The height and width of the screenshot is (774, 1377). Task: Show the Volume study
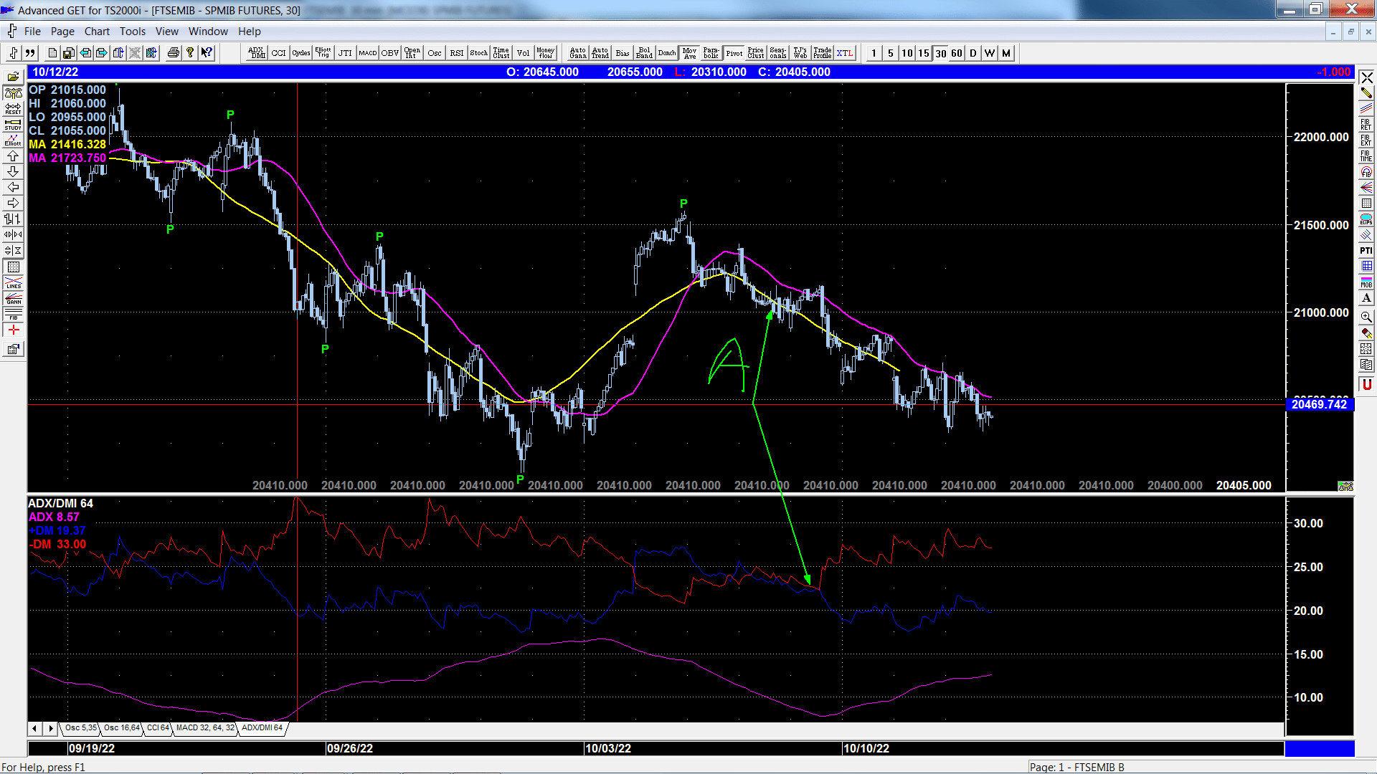point(524,53)
